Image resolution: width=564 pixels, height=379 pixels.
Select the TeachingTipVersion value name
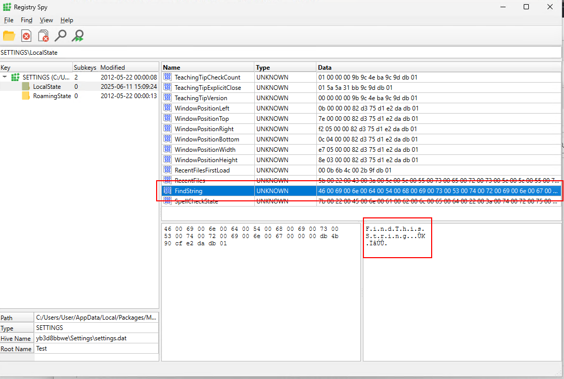tap(201, 98)
